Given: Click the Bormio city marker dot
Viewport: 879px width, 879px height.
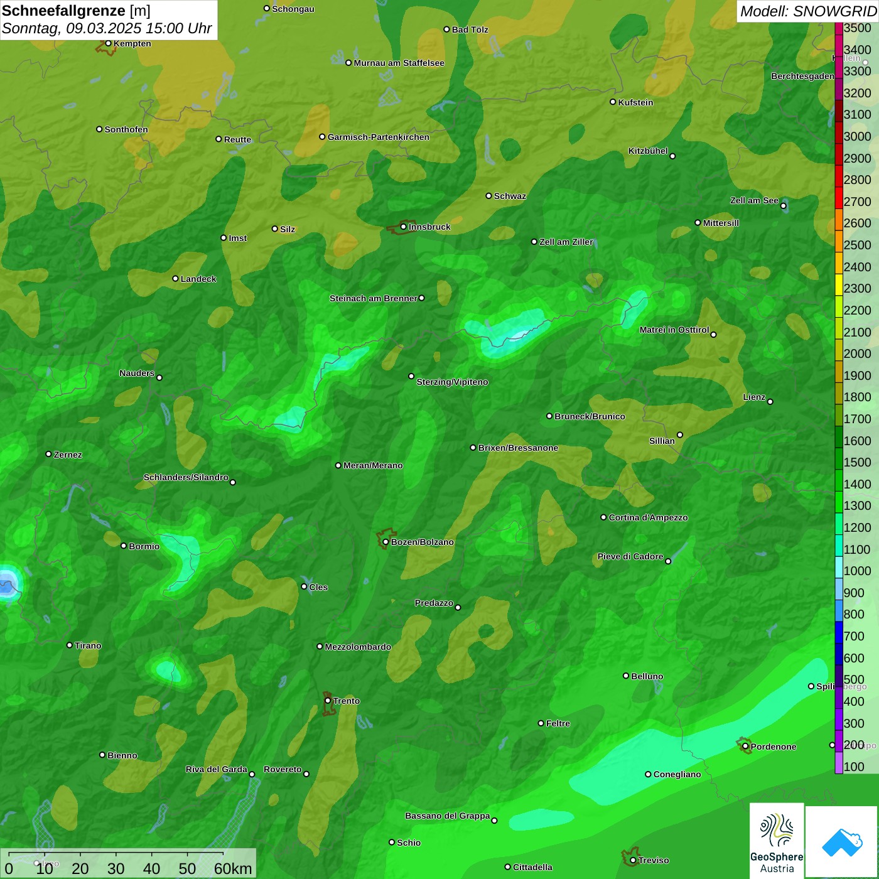Looking at the screenshot, I should coord(124,546).
